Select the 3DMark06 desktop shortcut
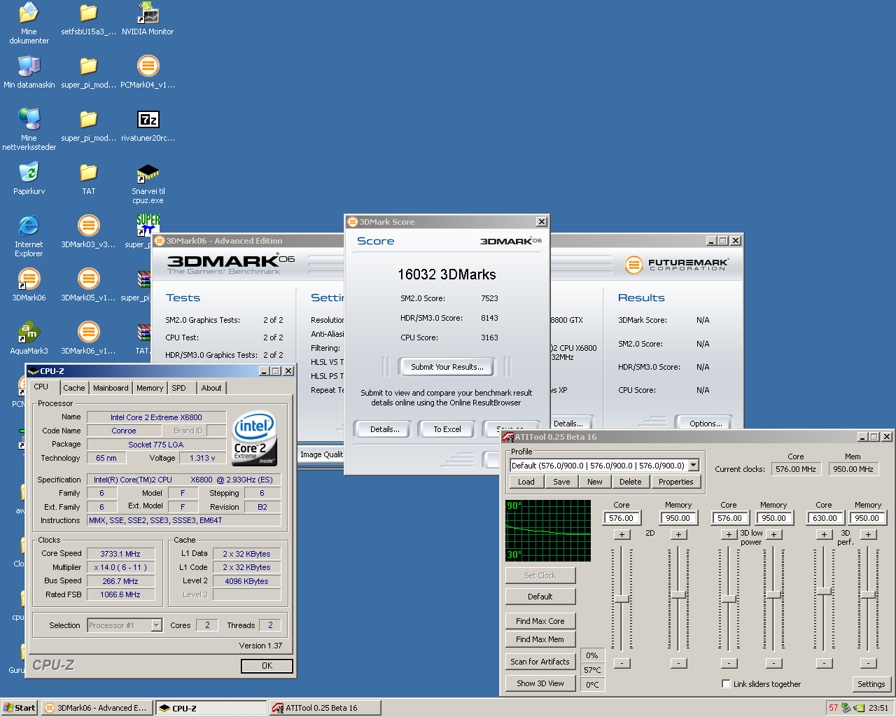 coord(29,285)
